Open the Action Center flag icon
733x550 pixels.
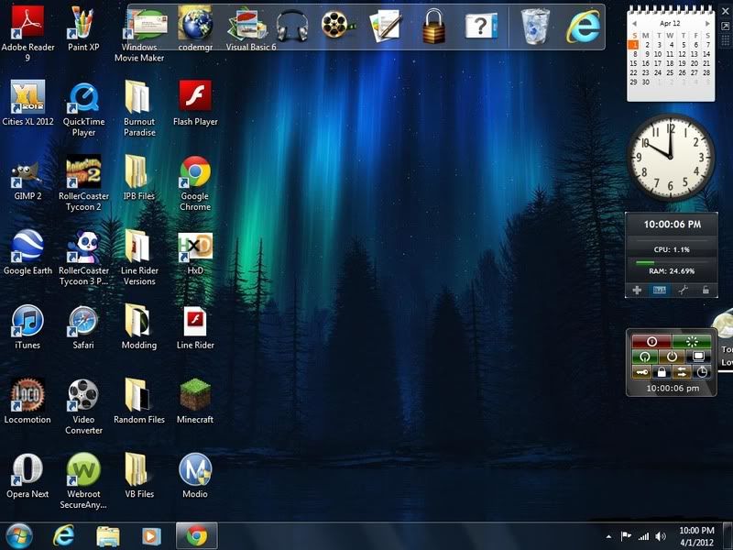tap(626, 536)
